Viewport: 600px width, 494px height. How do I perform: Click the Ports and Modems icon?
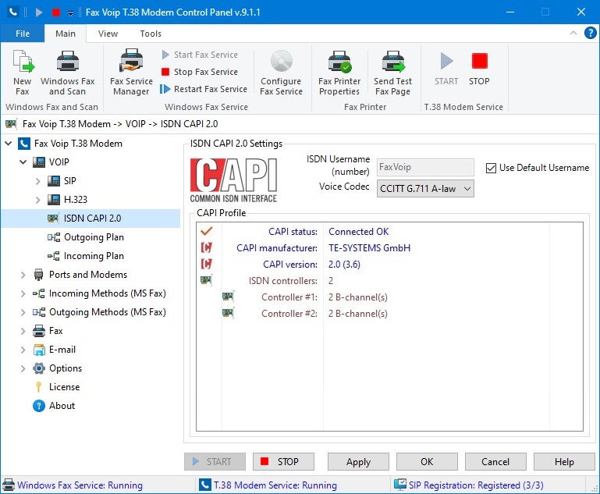click(39, 275)
